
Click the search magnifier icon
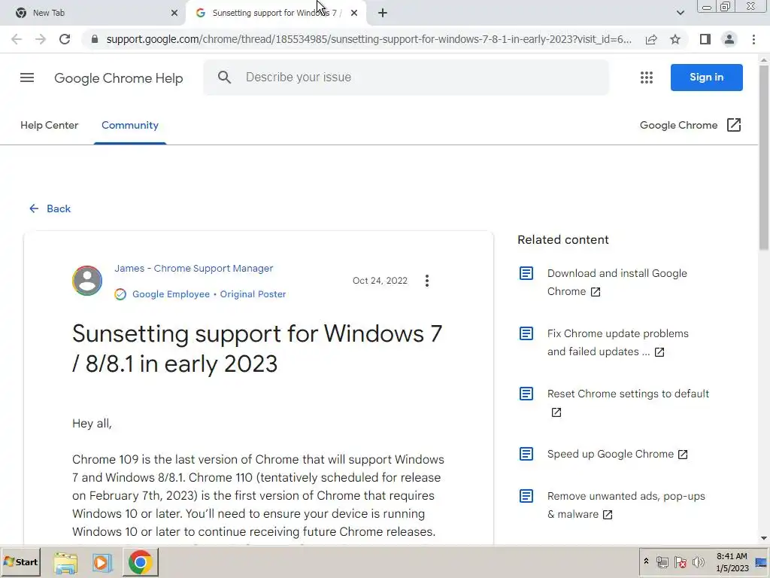[224, 78]
